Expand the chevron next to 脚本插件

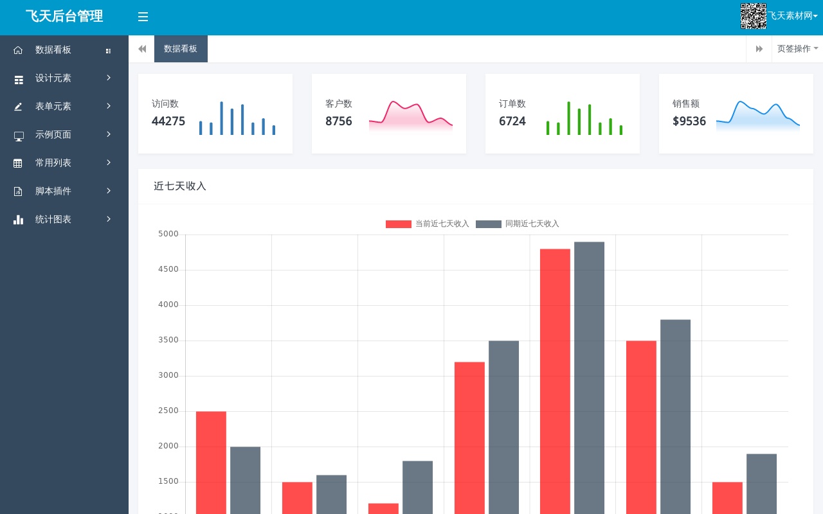pyautogui.click(x=109, y=191)
